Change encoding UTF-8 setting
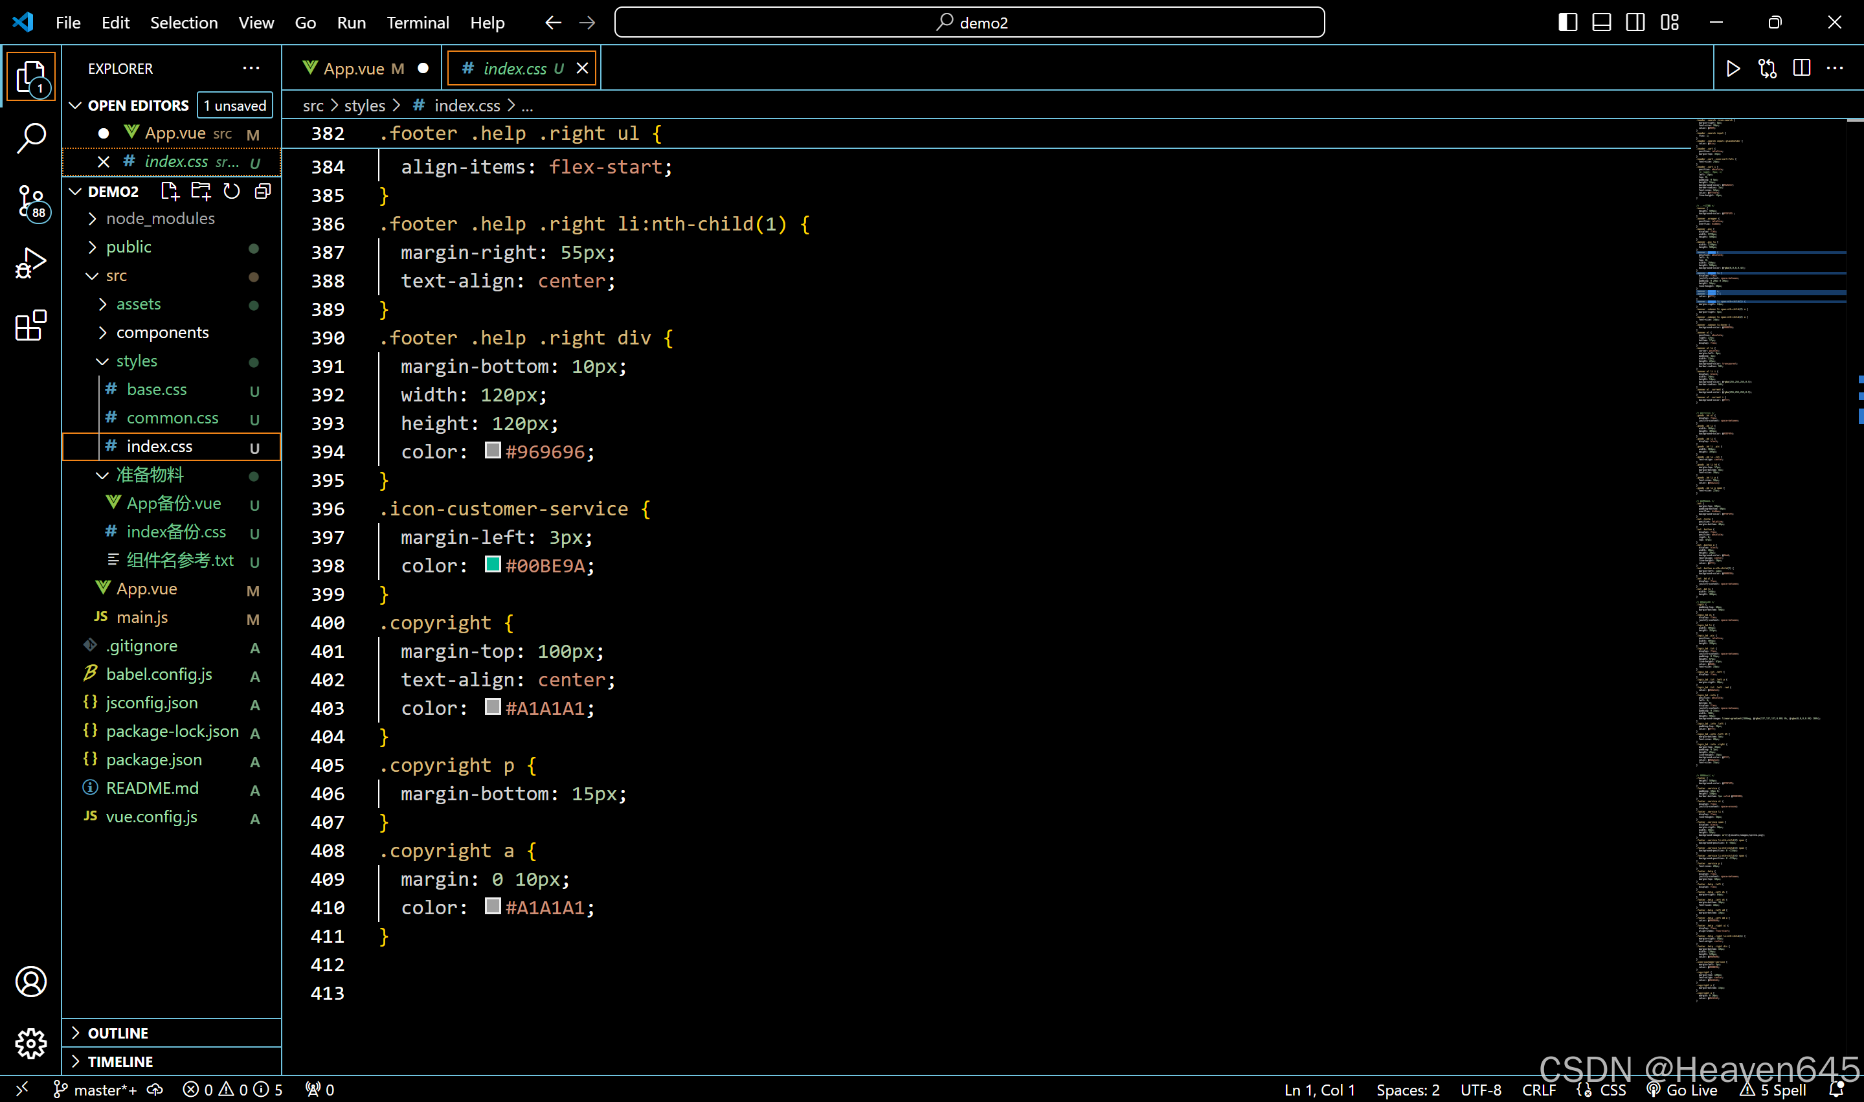This screenshot has height=1102, width=1864. click(1481, 1090)
